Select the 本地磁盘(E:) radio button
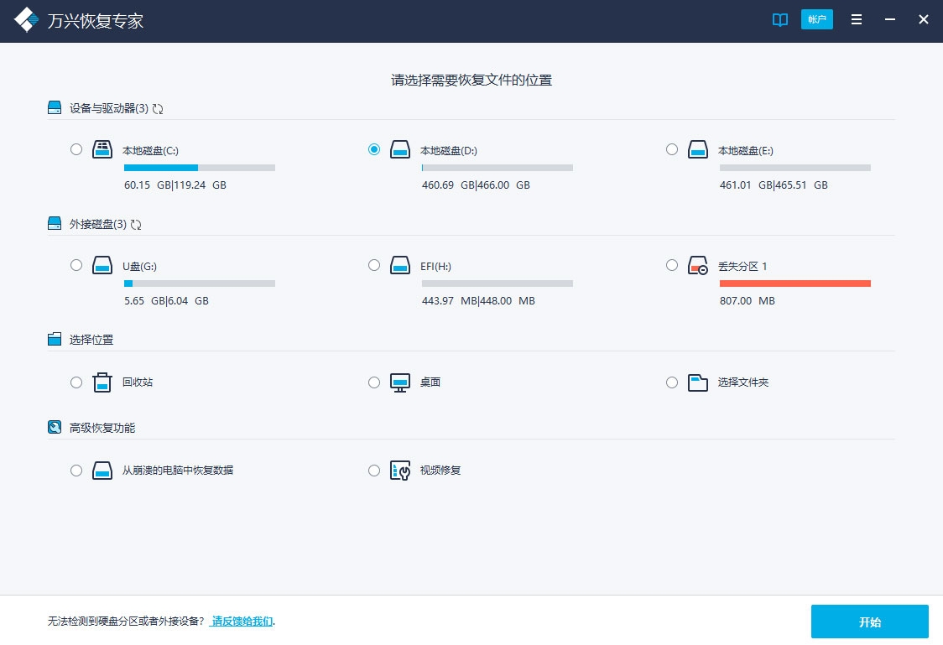This screenshot has height=645, width=943. coord(672,149)
